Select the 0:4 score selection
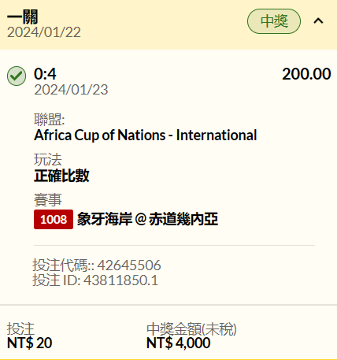 click(45, 74)
